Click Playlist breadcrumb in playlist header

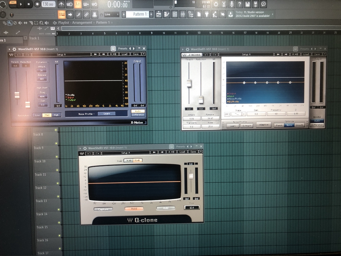[64, 23]
